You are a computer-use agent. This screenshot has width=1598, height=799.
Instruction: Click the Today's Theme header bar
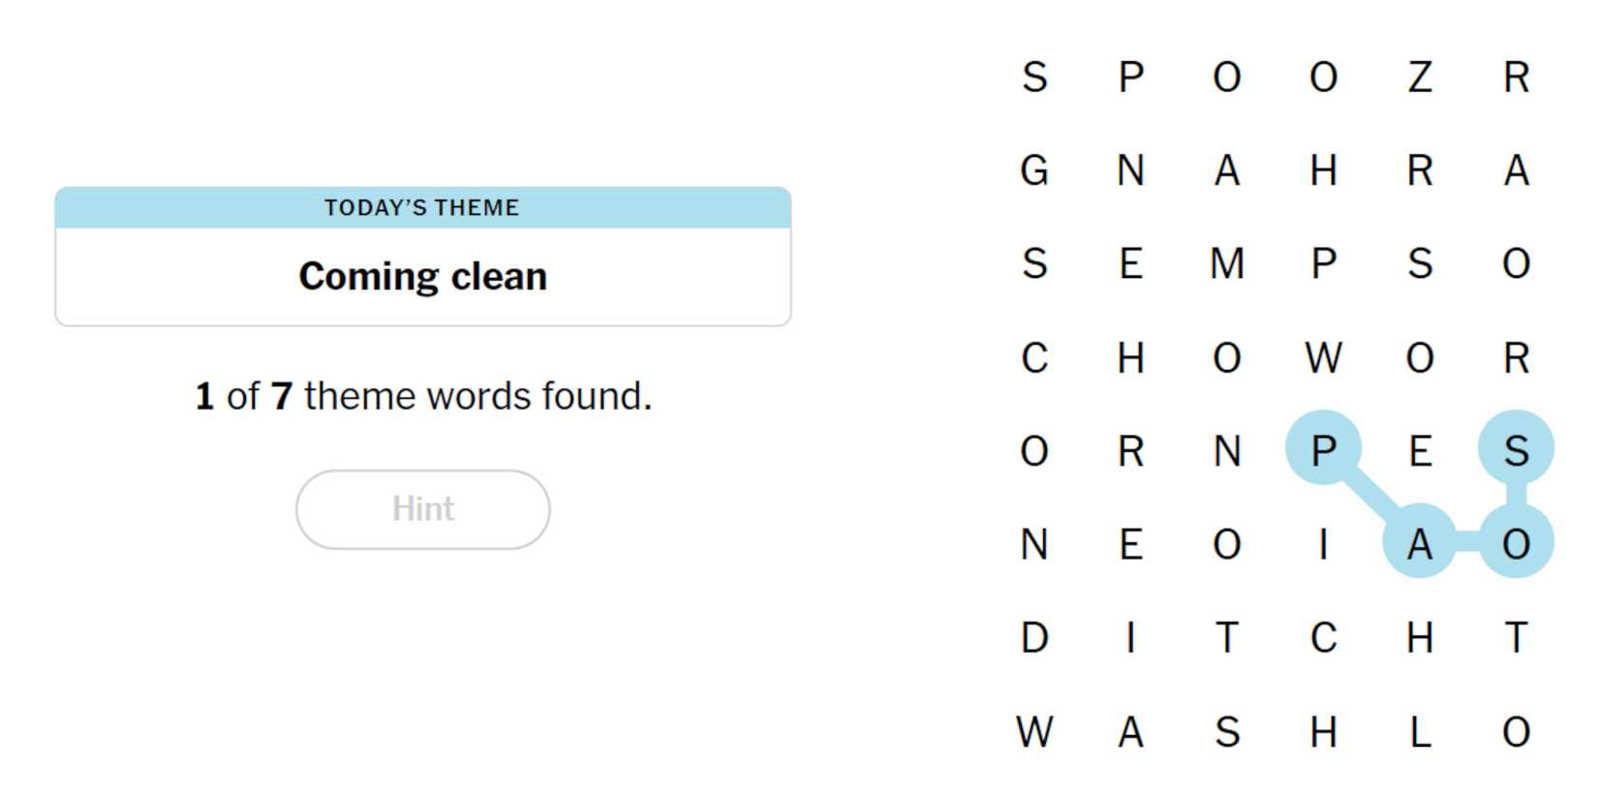click(422, 207)
